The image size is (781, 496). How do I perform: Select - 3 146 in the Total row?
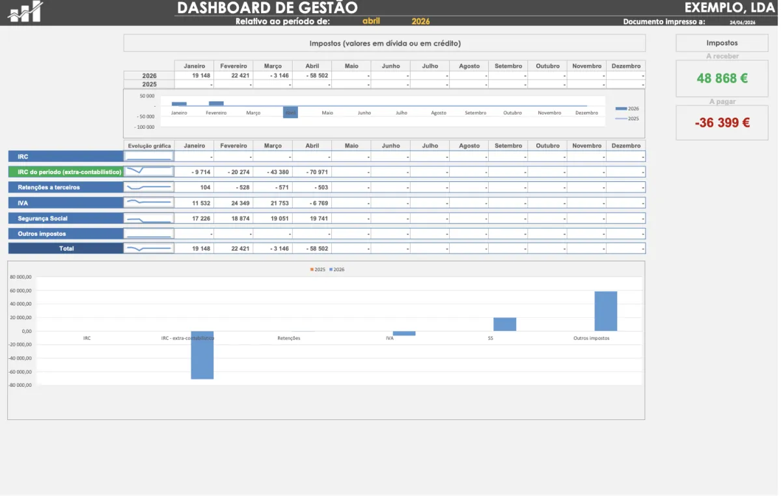point(273,248)
